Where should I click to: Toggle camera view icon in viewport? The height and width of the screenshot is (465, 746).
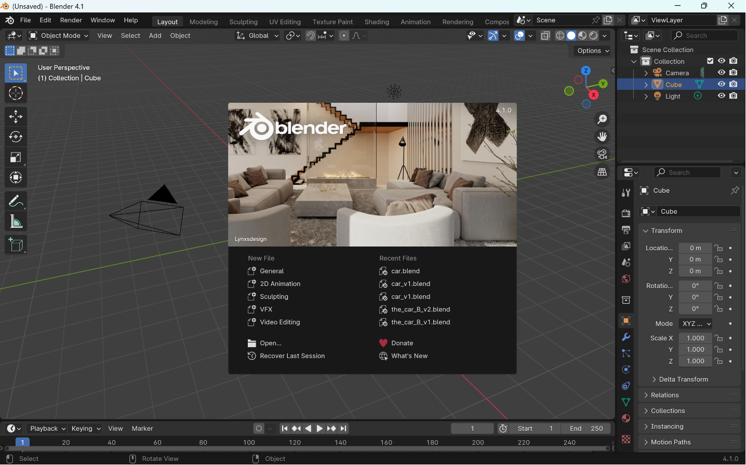tap(602, 154)
